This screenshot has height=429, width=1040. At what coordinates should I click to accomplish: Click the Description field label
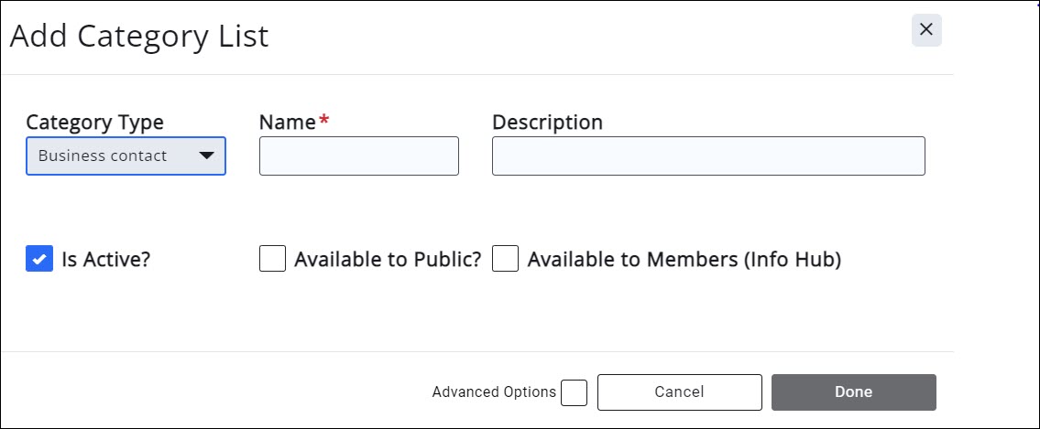(547, 123)
